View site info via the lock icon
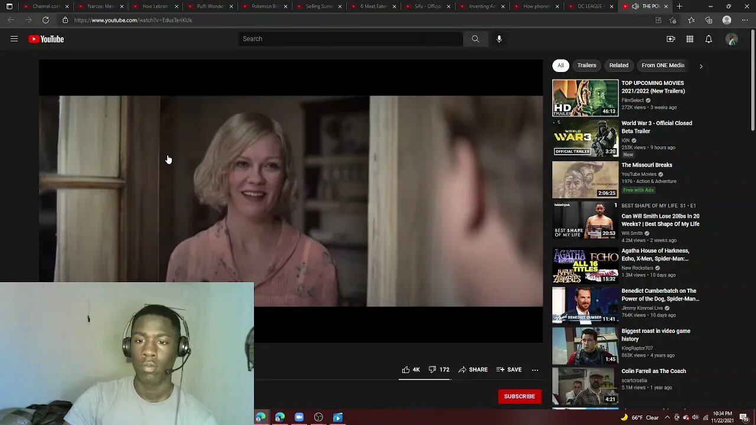The height and width of the screenshot is (425, 756). point(65,20)
